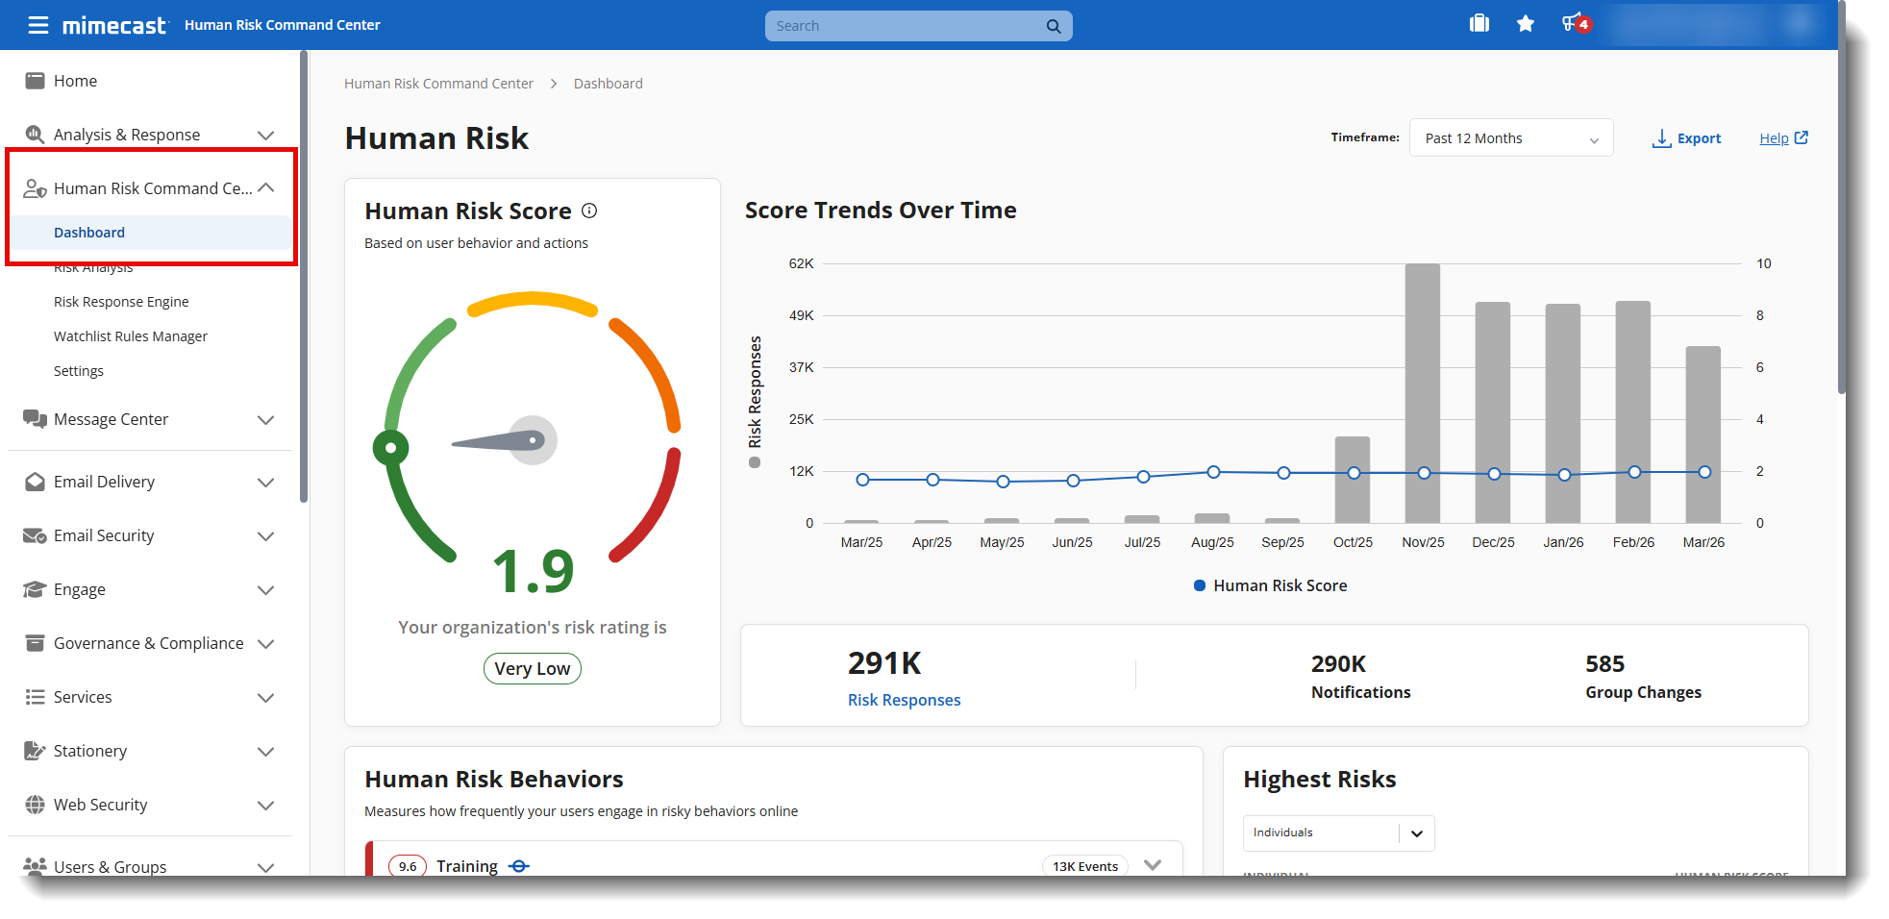This screenshot has width=1889, height=919.
Task: Collapse the Human Risk Command Center section
Action: click(266, 188)
